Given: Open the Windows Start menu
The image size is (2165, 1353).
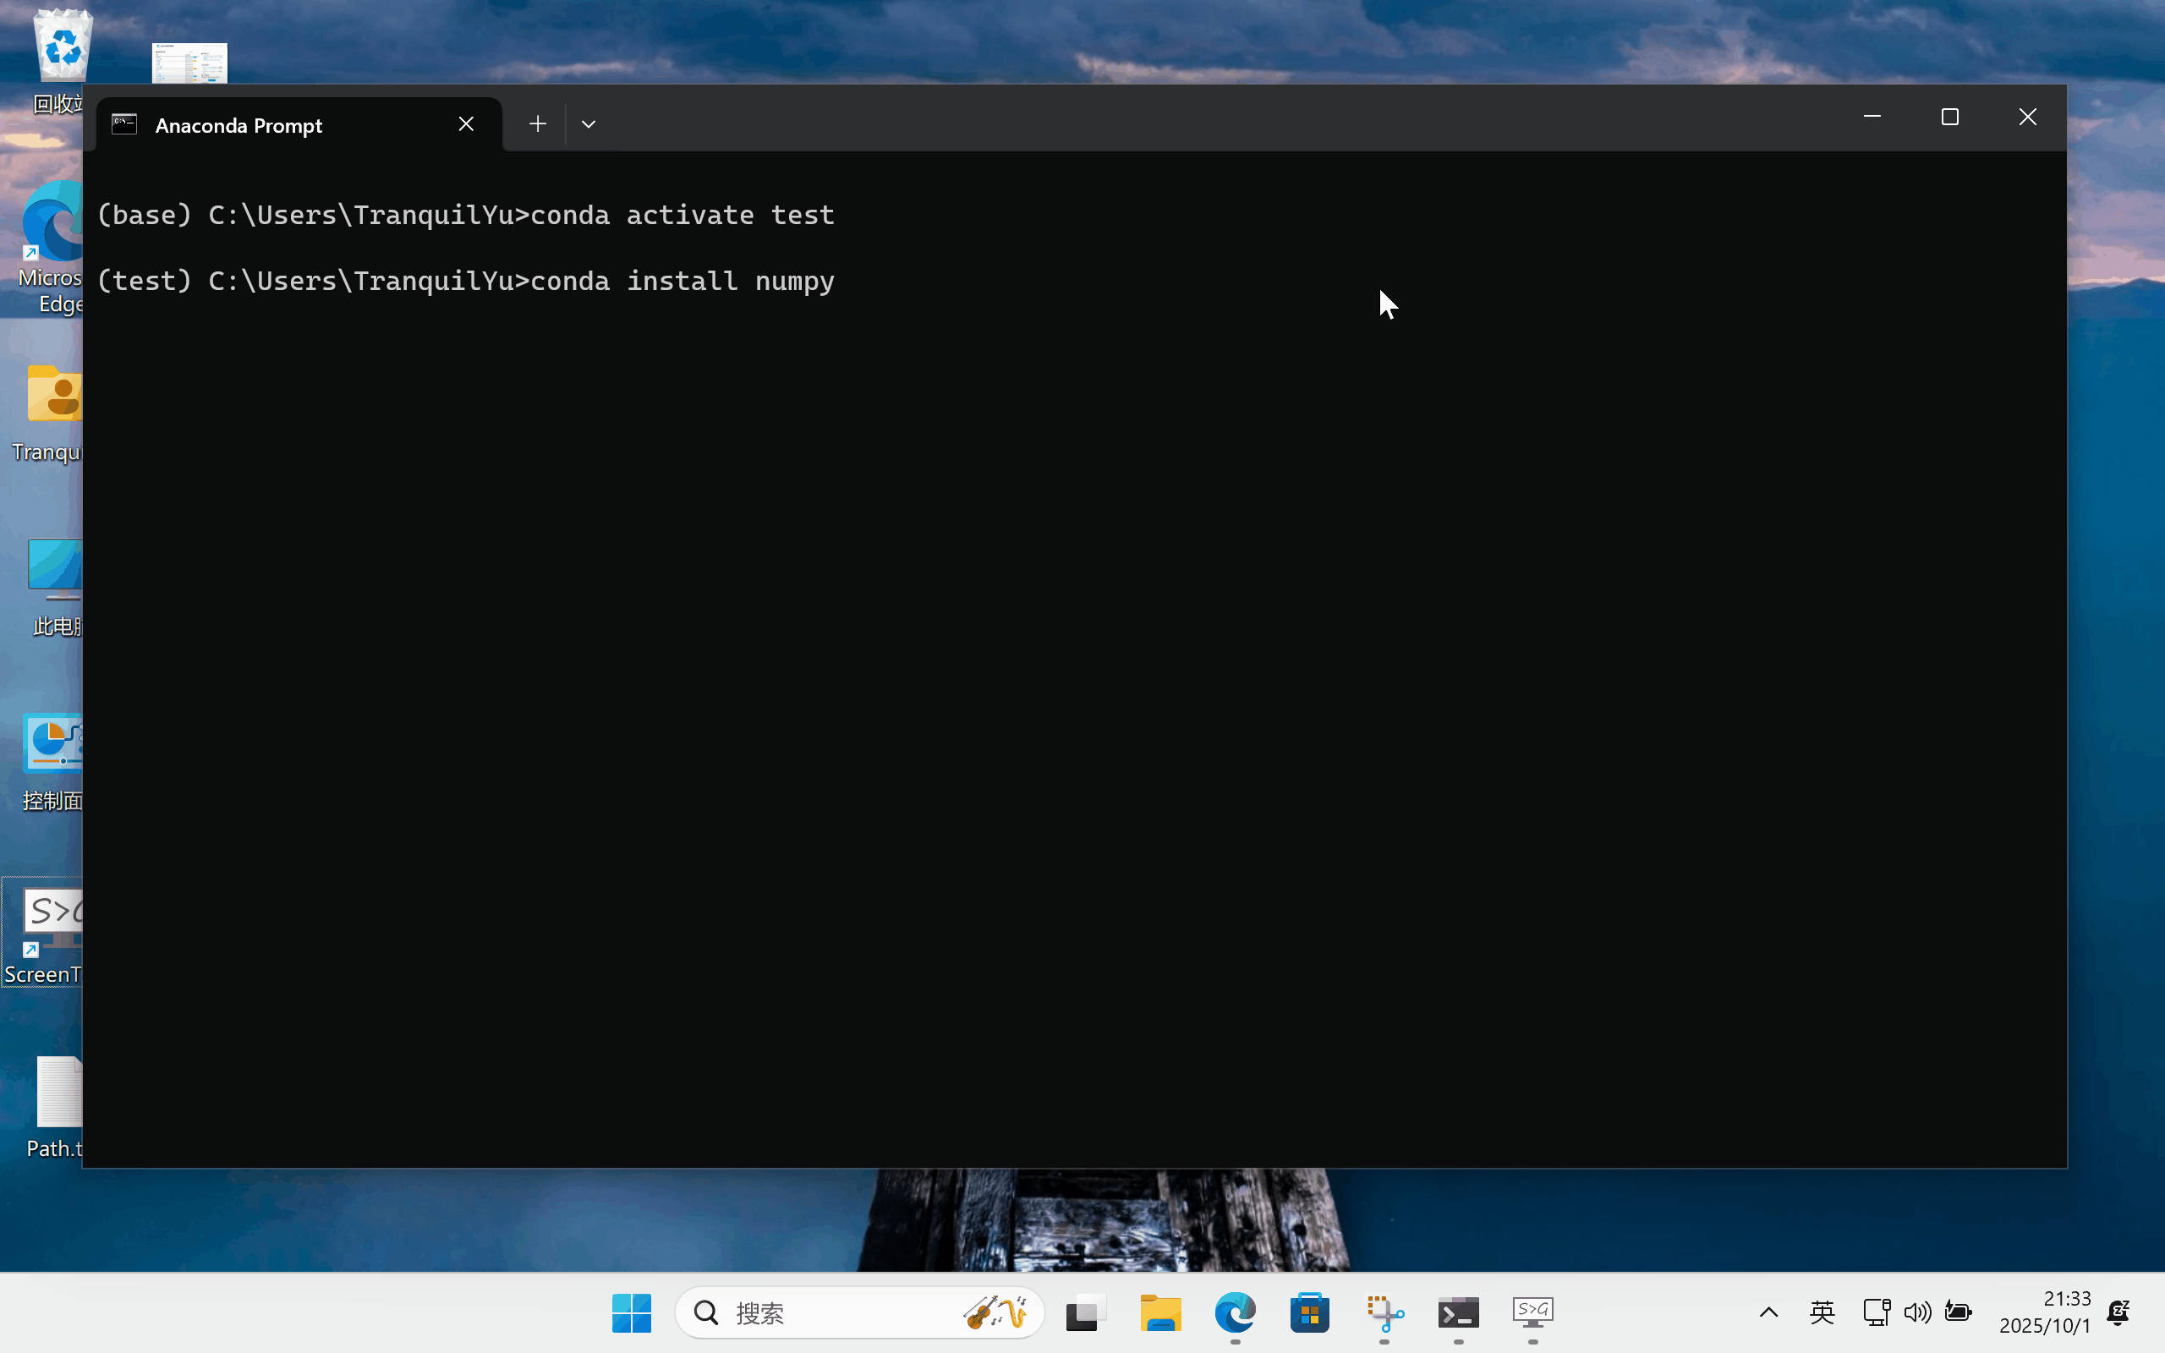Looking at the screenshot, I should (x=632, y=1312).
